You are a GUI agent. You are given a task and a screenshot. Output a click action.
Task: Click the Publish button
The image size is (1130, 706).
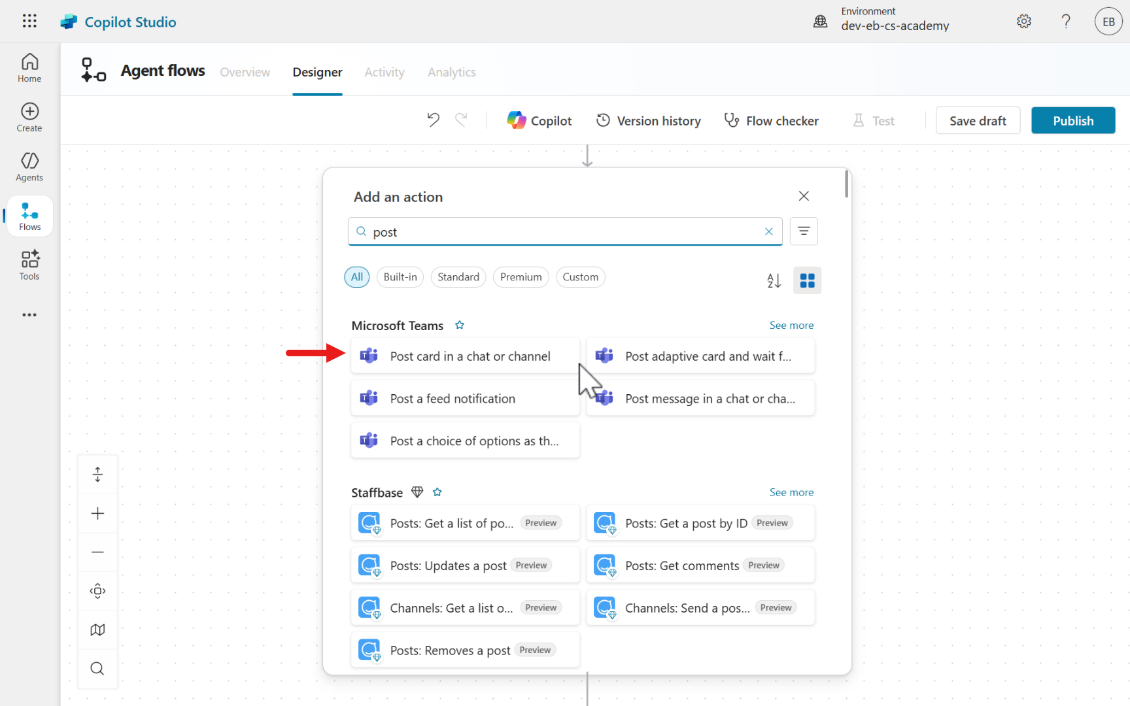click(1072, 121)
